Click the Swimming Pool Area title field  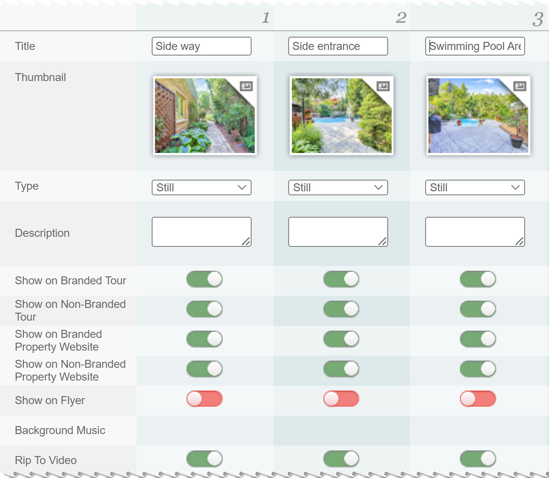475,46
